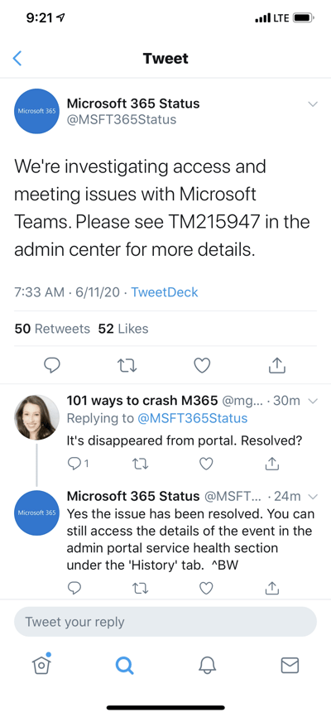The width and height of the screenshot is (331, 717).
Task: Share the main tweet
Action: 276,364
